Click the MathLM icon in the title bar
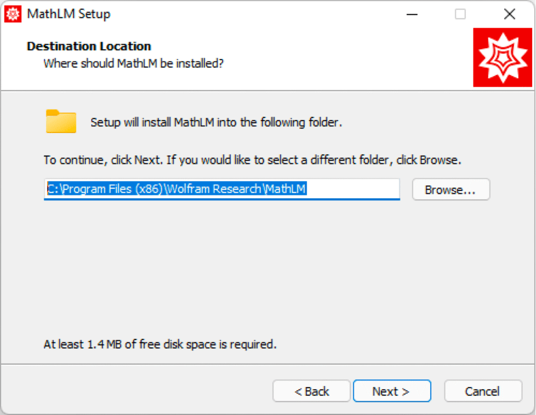Image resolution: width=536 pixels, height=415 pixels. [x=13, y=14]
